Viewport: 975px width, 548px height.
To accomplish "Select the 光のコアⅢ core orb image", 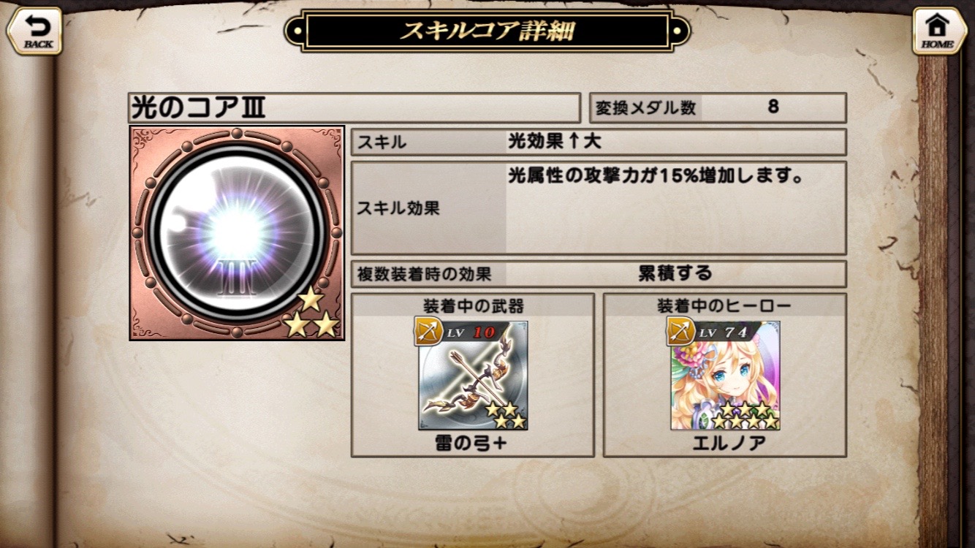I will click(237, 233).
